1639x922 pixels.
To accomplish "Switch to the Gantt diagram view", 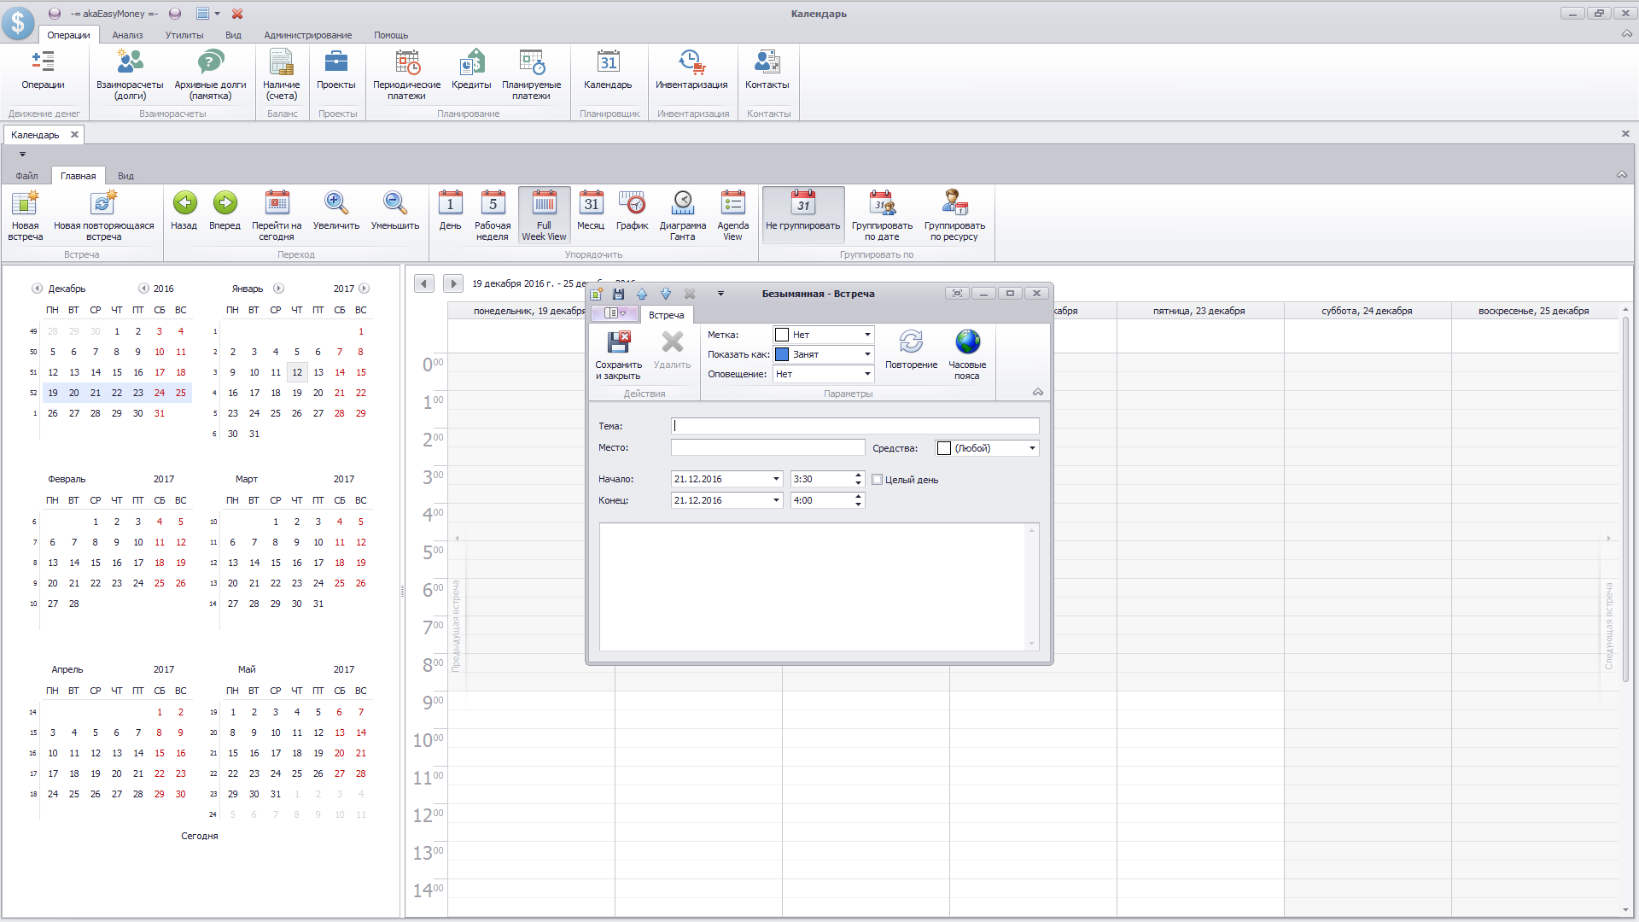I will click(682, 205).
